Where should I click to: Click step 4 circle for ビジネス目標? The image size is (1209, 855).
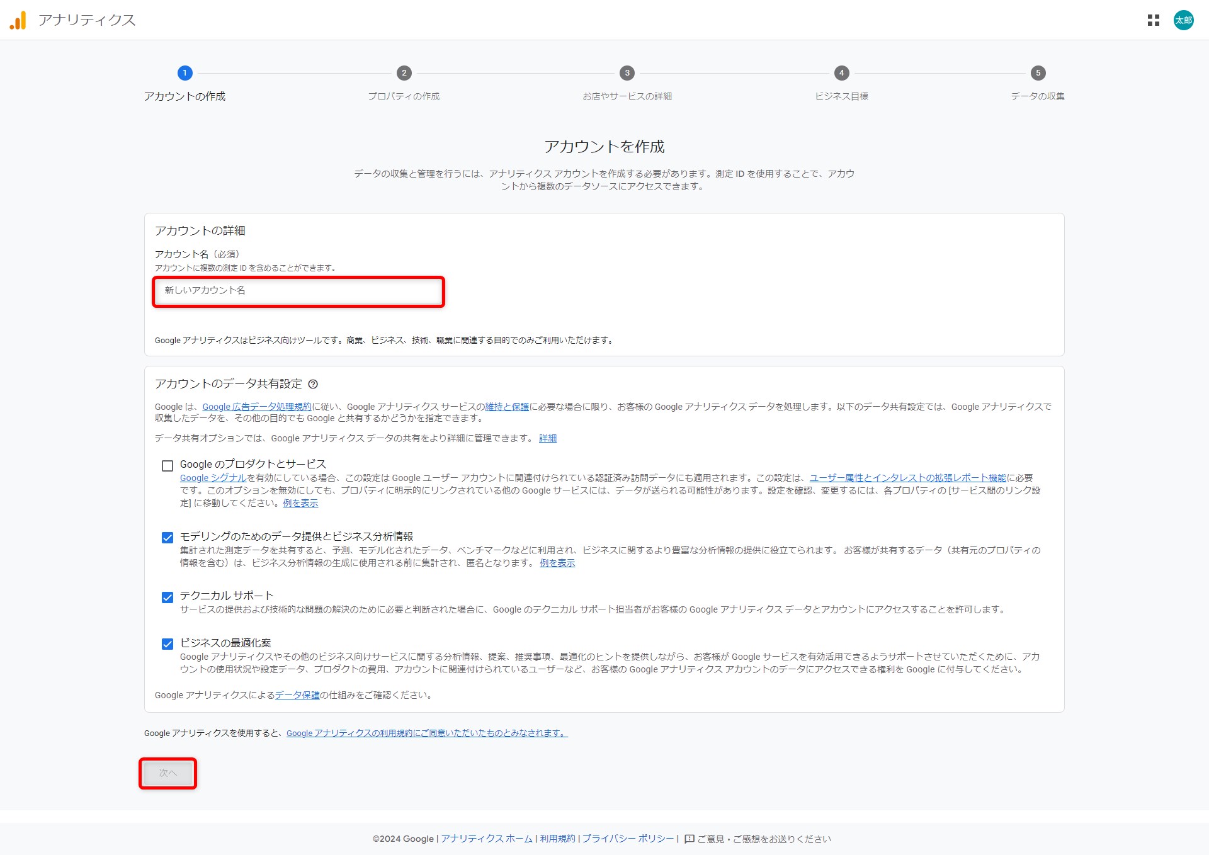tap(841, 73)
